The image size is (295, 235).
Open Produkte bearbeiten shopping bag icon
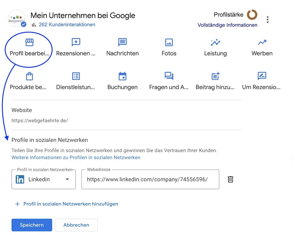point(29,76)
